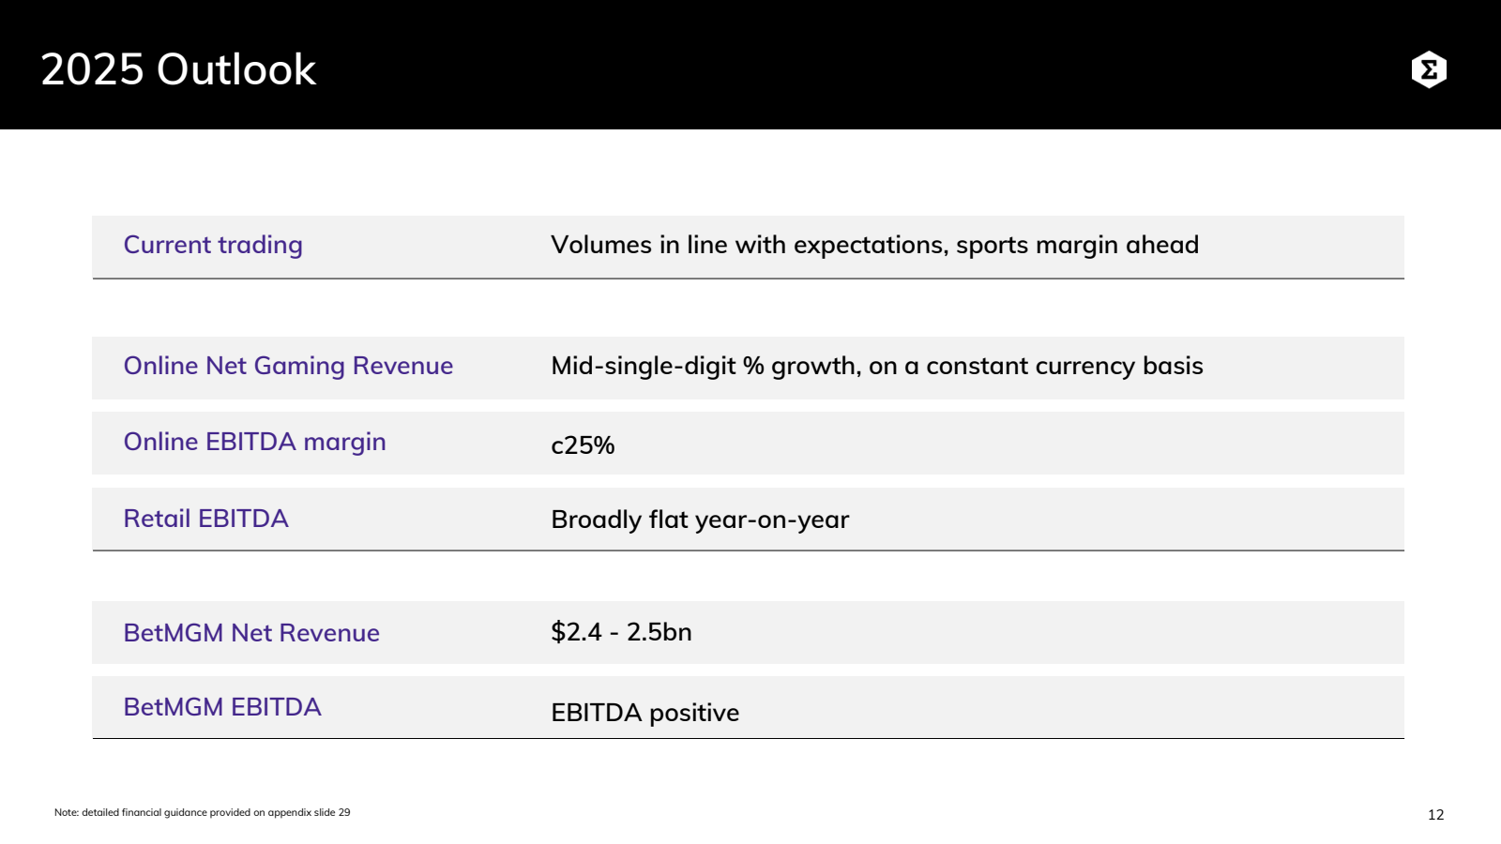The width and height of the screenshot is (1501, 844).
Task: Click the Online Net Gaming Revenue label
Action: click(288, 366)
